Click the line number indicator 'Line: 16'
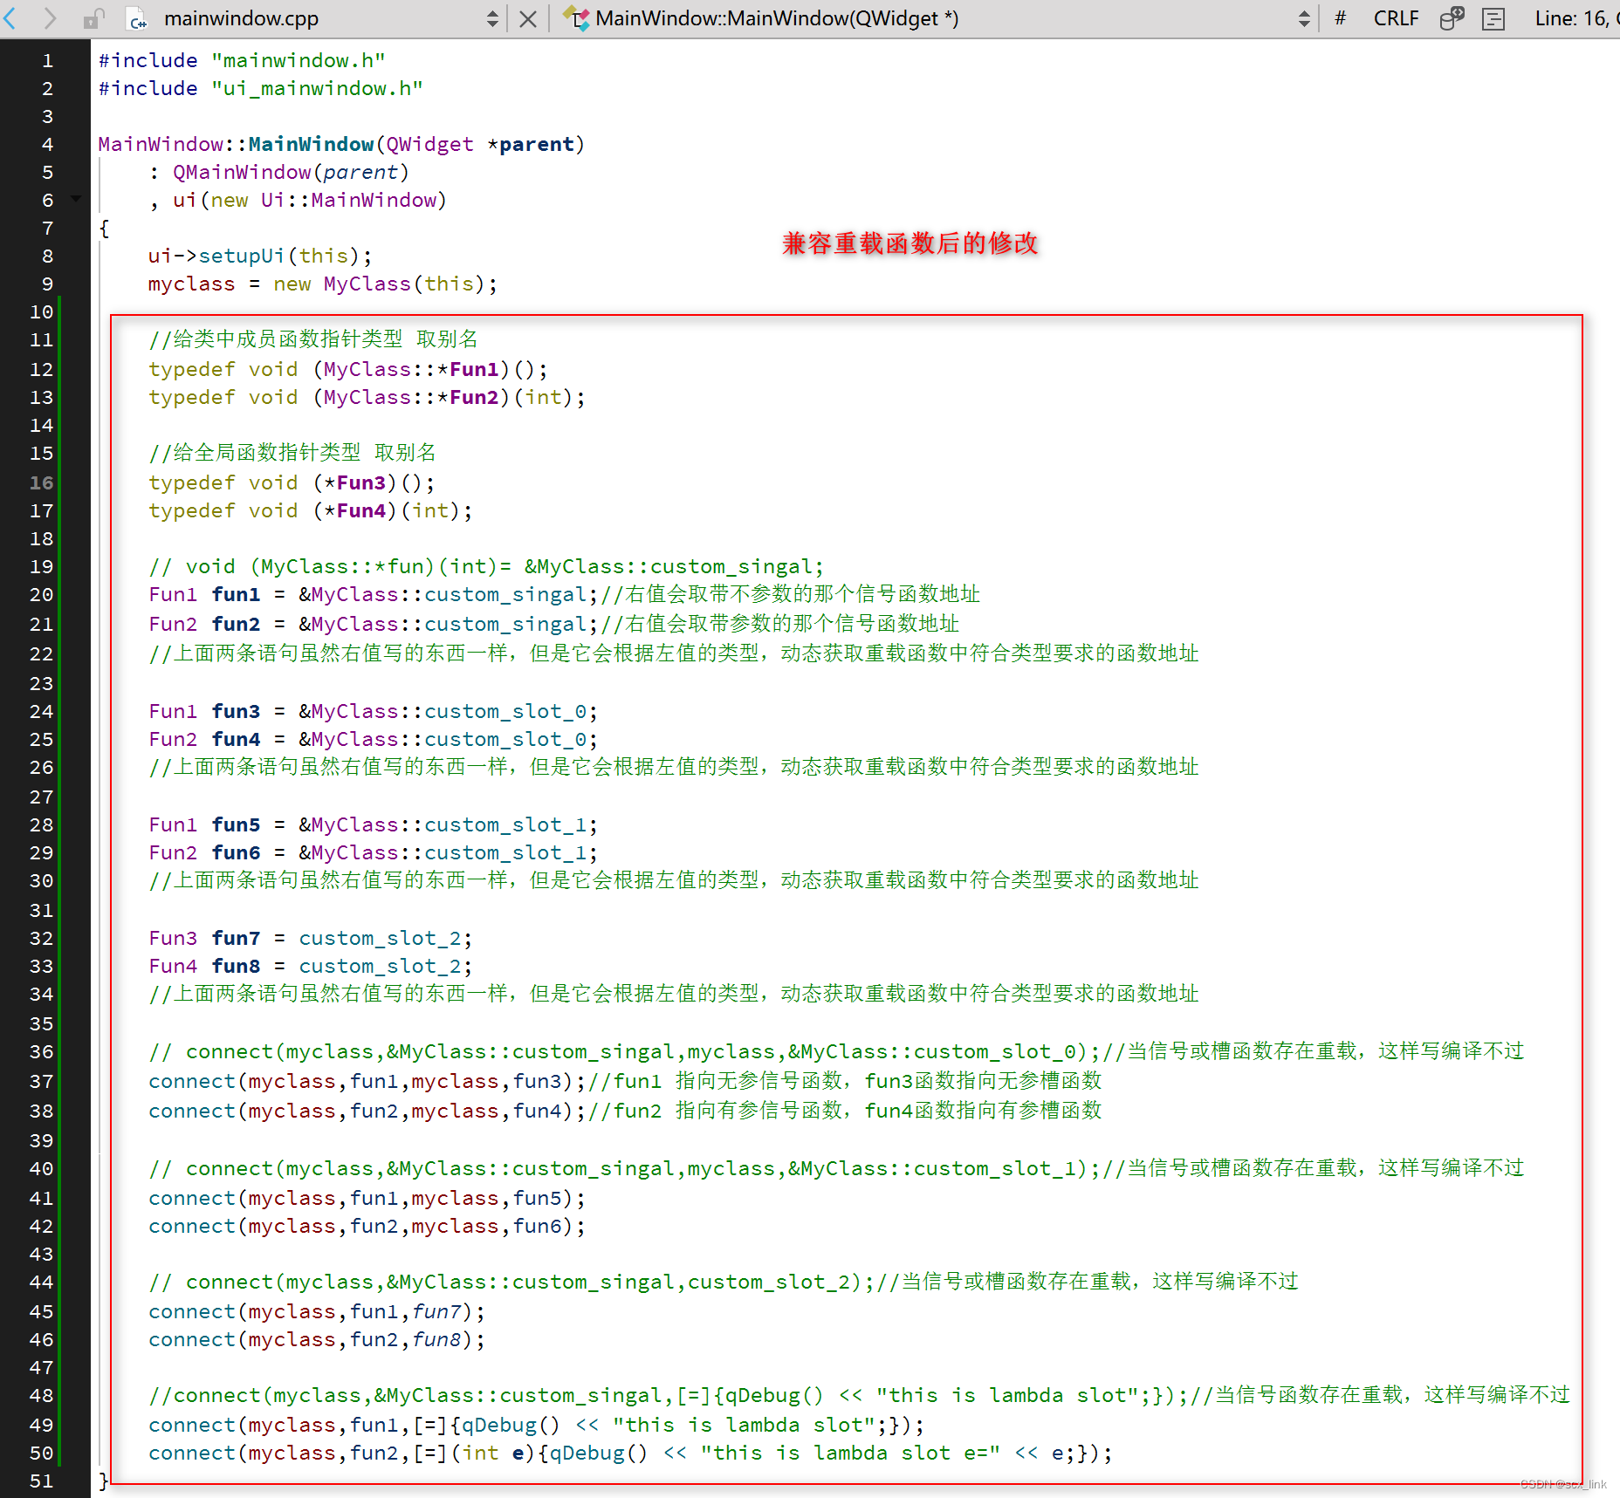 (1571, 18)
